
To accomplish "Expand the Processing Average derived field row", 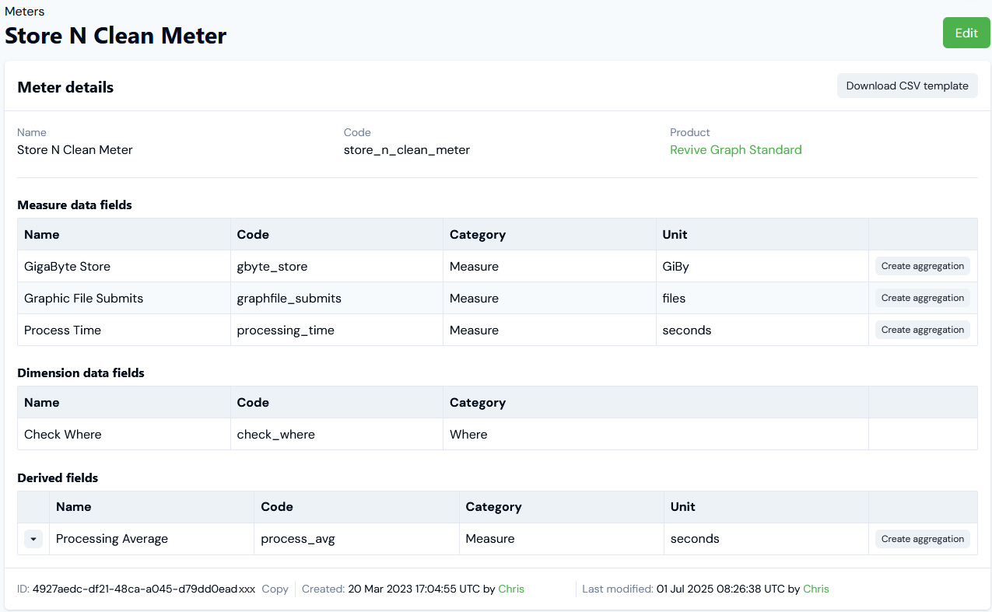I will click(x=33, y=539).
